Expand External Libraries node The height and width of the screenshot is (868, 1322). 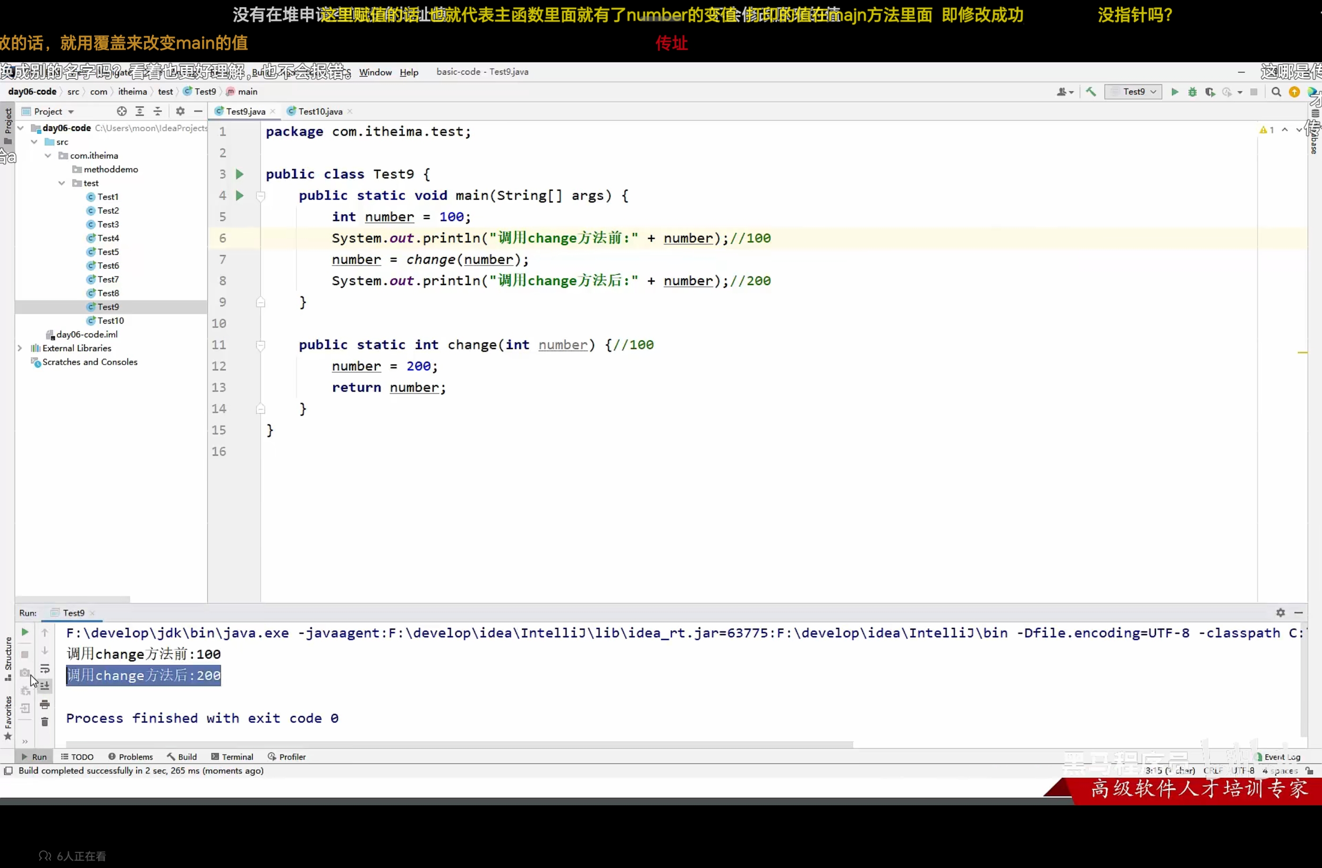coord(20,348)
